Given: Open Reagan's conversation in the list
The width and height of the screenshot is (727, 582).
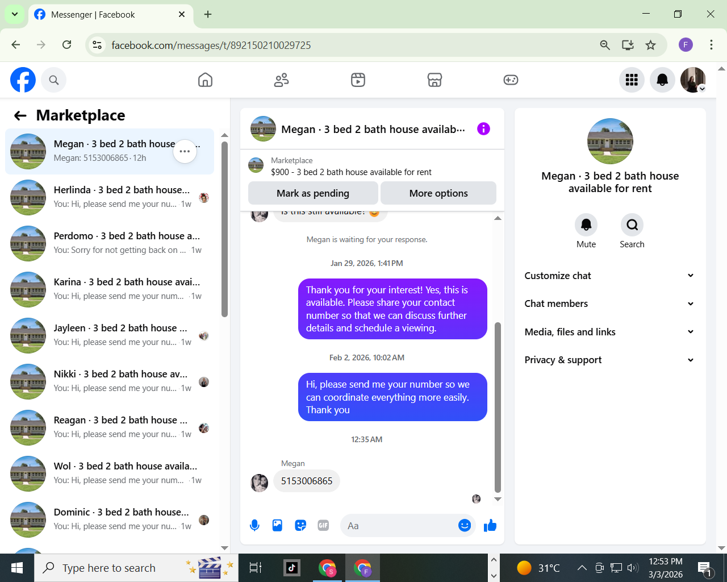Looking at the screenshot, I should pyautogui.click(x=110, y=427).
